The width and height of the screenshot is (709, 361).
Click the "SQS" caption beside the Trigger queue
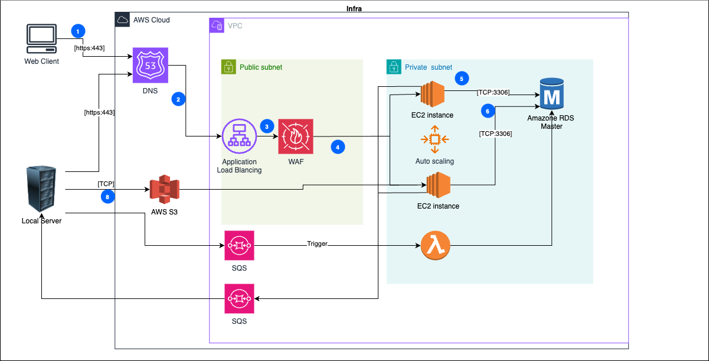[x=239, y=268]
